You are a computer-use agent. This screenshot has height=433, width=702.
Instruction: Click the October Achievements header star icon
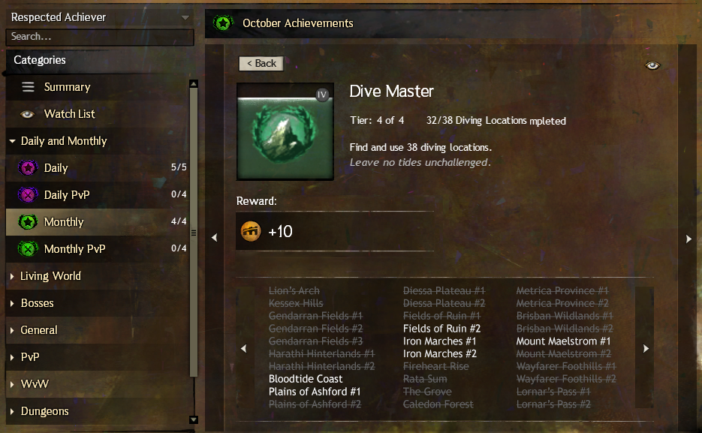coord(223,23)
